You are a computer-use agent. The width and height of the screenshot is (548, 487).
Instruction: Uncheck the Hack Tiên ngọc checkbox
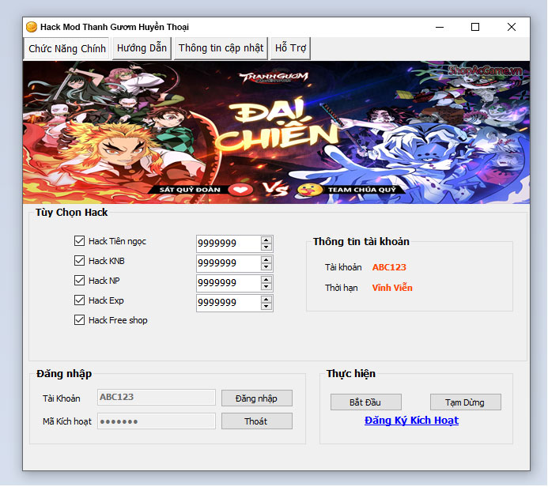pyautogui.click(x=79, y=241)
